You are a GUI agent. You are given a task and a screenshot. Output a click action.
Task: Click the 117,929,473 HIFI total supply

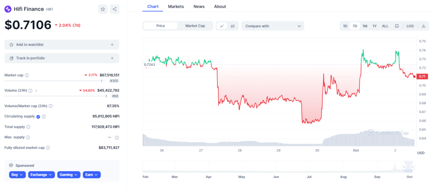click(x=105, y=127)
